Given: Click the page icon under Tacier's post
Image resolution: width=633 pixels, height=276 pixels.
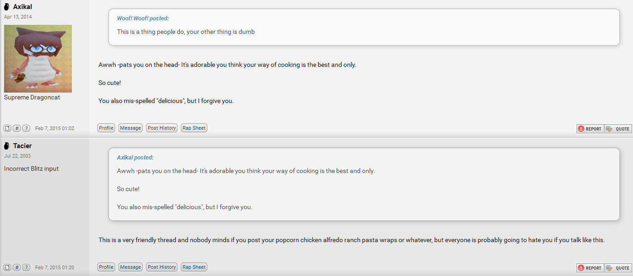Looking at the screenshot, I should [x=7, y=267].
